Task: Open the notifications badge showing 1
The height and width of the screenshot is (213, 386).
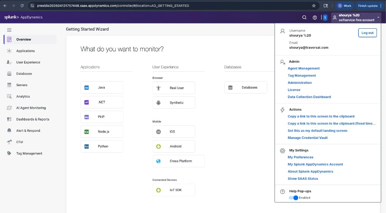Action: coord(325,17)
